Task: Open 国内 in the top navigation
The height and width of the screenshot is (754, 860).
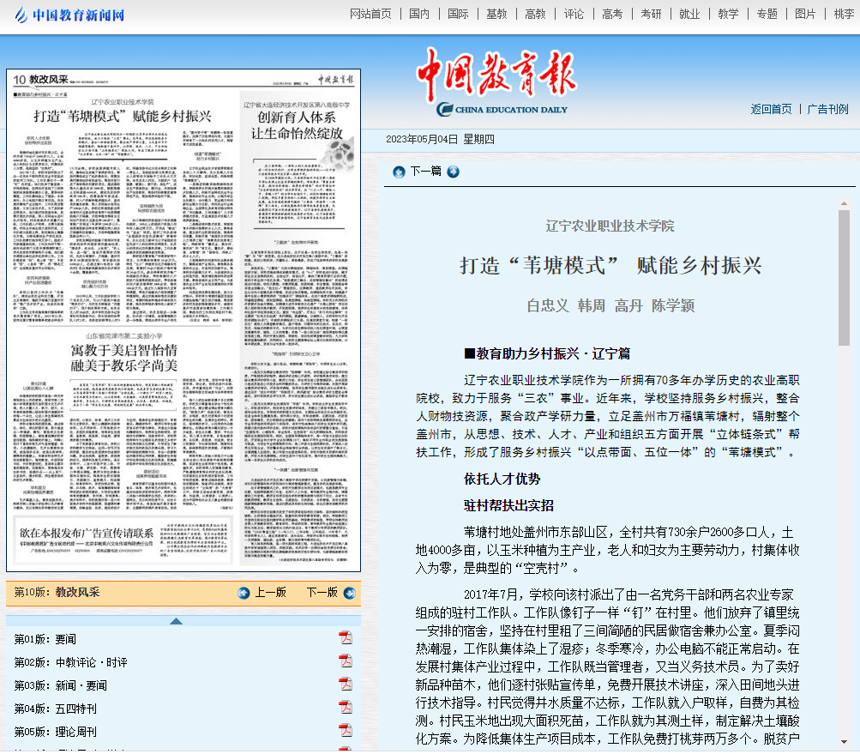Action: [419, 14]
